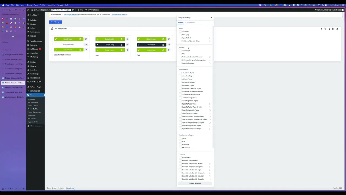This screenshot has width=346, height=195.
Task: Tick the 'All Produkte' checkbox
Action: coord(181,157)
